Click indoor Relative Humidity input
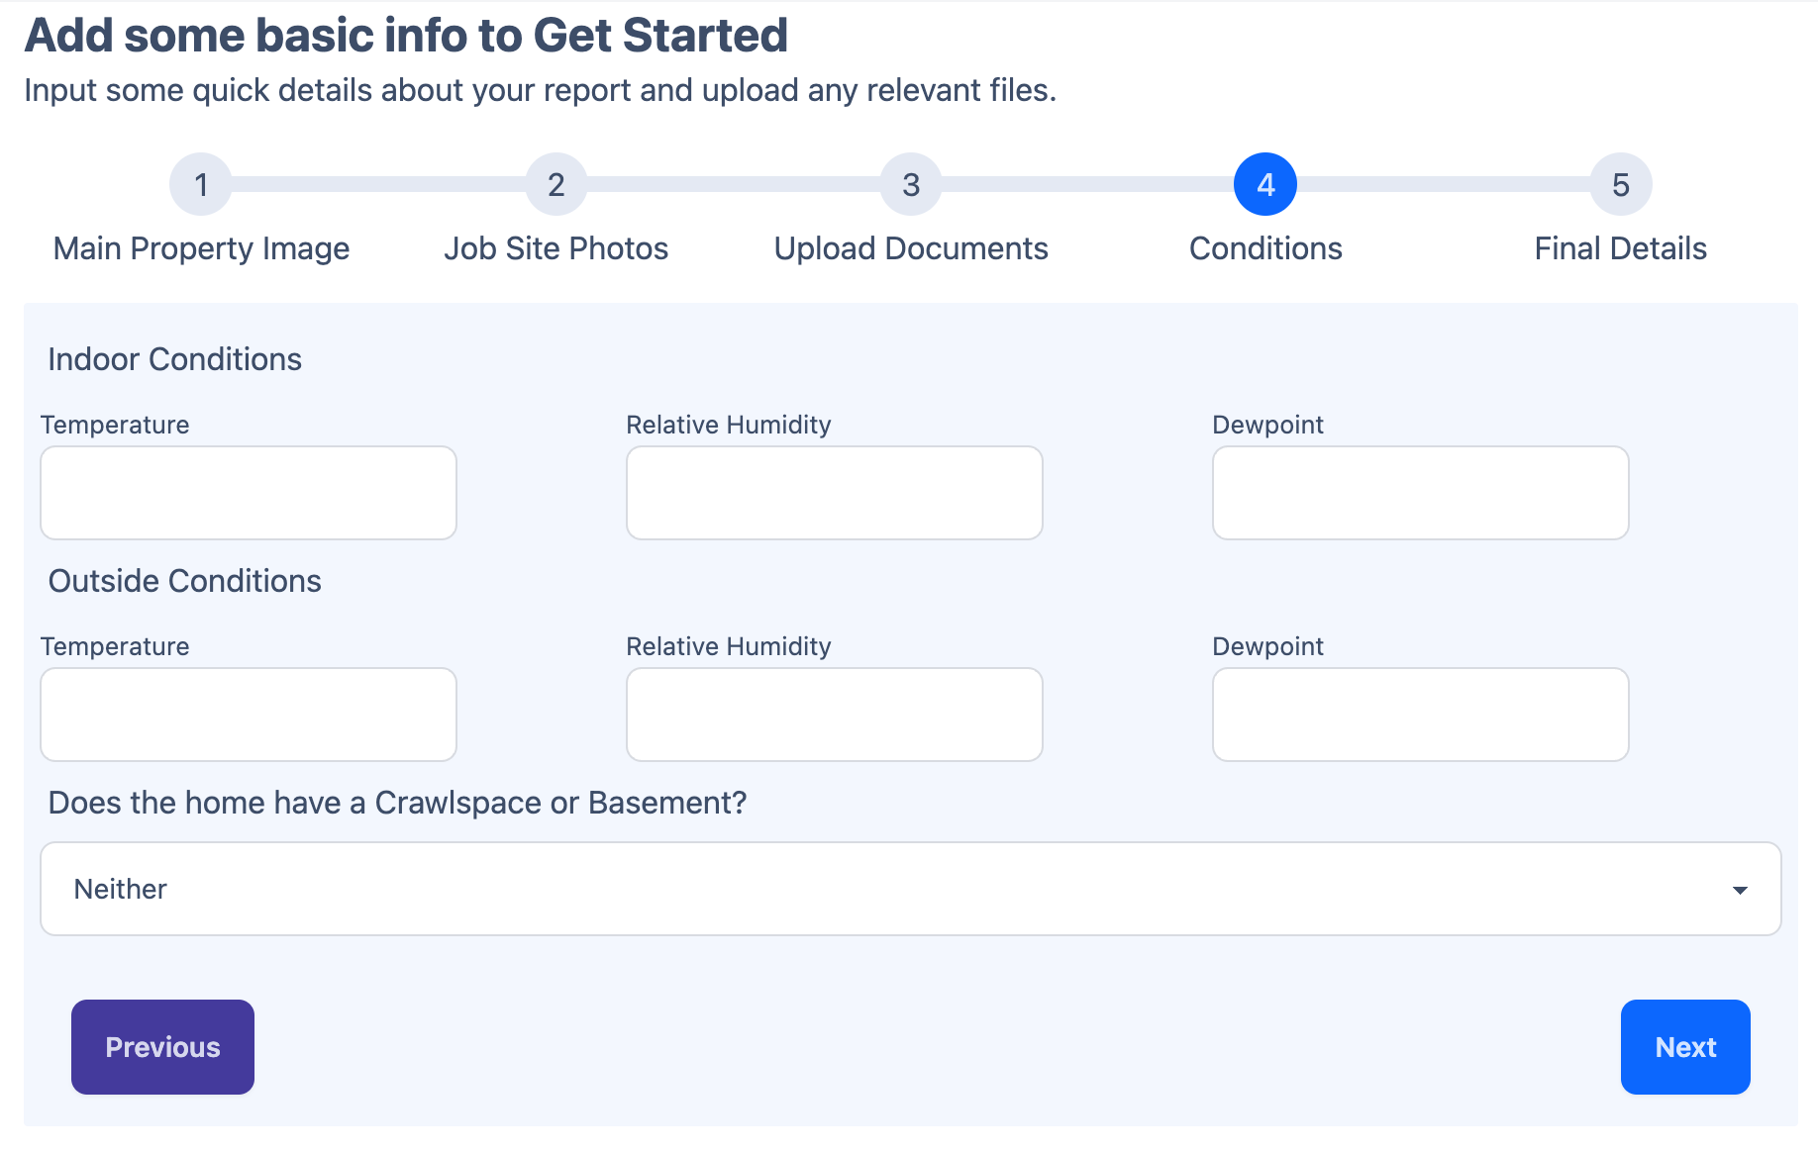The height and width of the screenshot is (1152, 1818). point(835,493)
